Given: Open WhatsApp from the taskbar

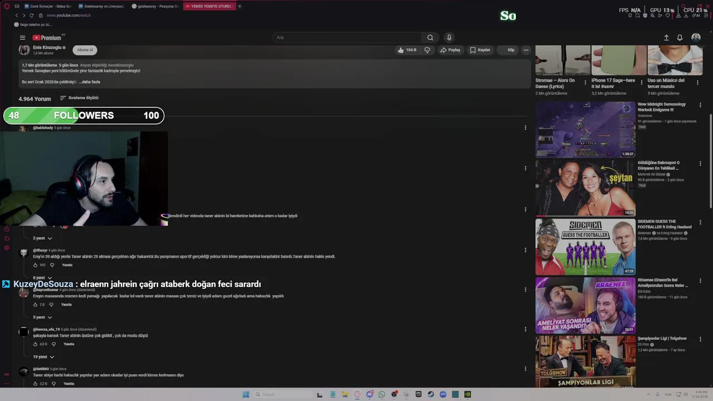Looking at the screenshot, I should [x=382, y=394].
